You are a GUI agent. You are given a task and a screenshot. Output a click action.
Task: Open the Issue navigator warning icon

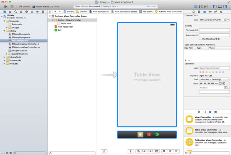[x=21, y=12]
